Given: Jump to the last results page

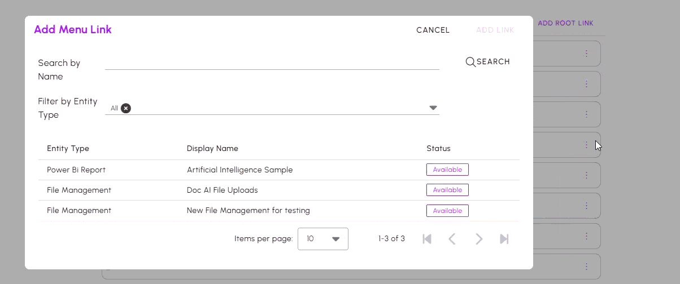Looking at the screenshot, I should pos(504,239).
